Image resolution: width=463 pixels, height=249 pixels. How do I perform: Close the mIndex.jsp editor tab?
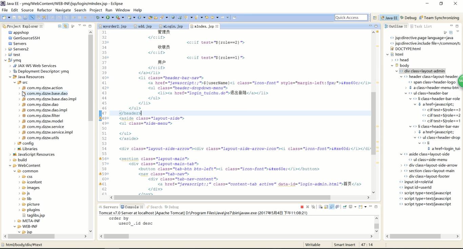click(x=217, y=26)
